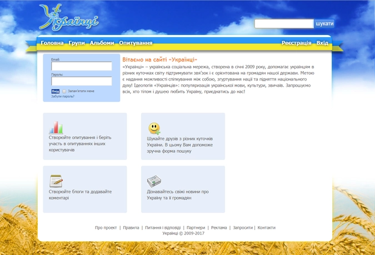This screenshot has width=375, height=255.
Task: Toggle the Запам'ятати мене checkbox
Action: point(64,91)
